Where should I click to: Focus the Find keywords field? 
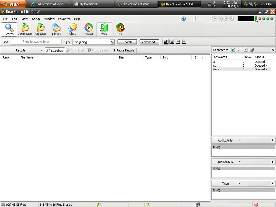click(x=36, y=42)
